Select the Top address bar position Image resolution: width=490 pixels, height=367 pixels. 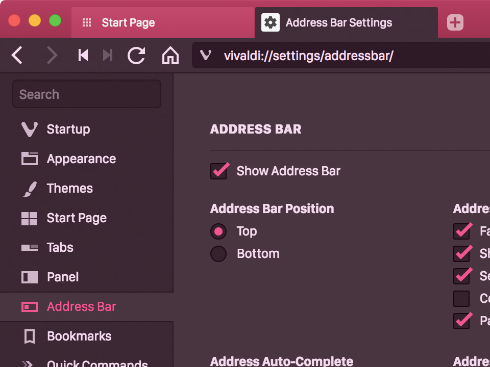coord(218,231)
